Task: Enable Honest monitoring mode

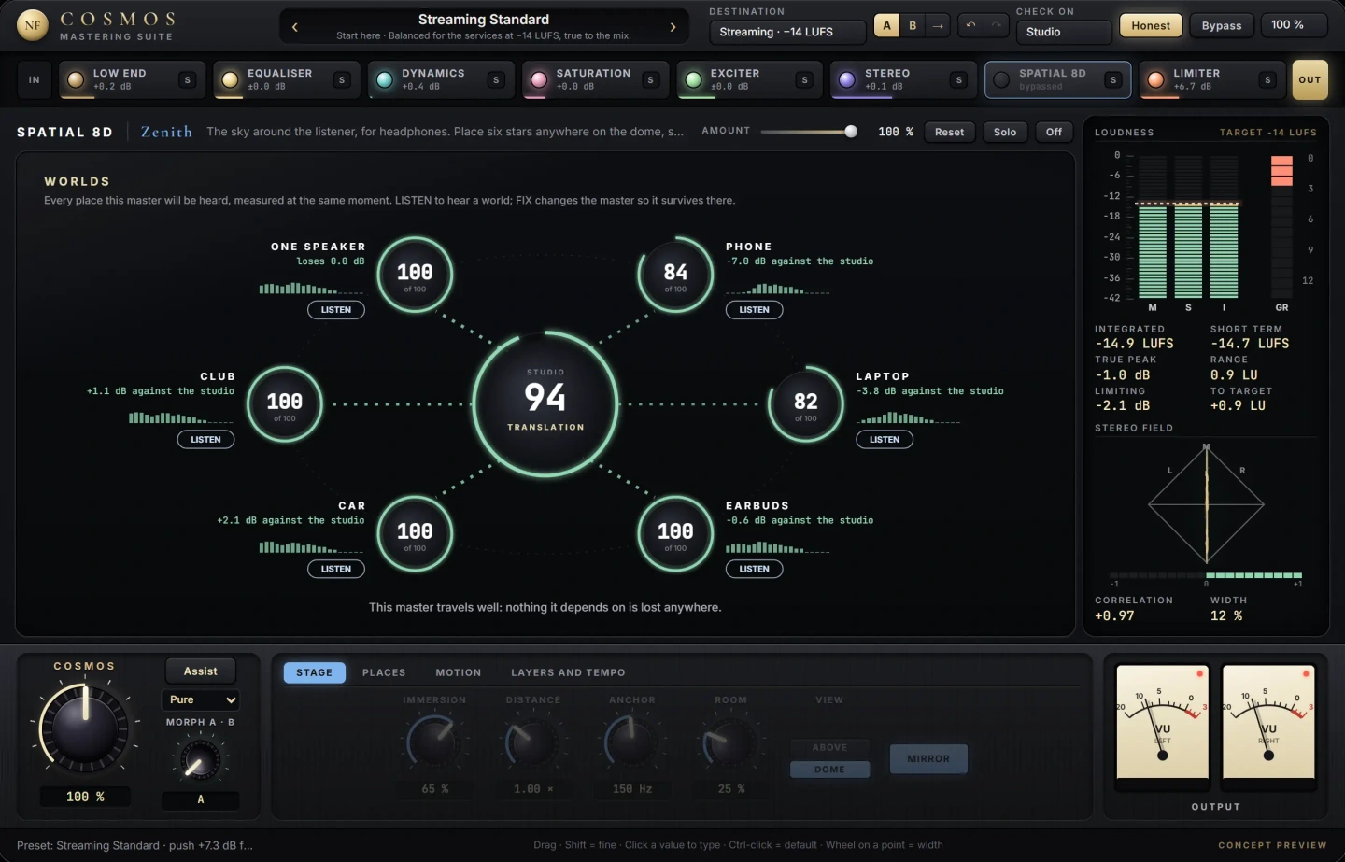Action: tap(1151, 26)
